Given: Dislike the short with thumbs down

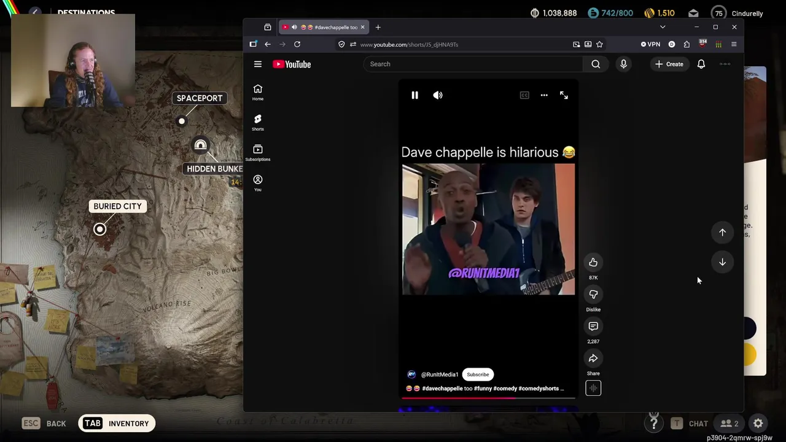Looking at the screenshot, I should coord(593,295).
